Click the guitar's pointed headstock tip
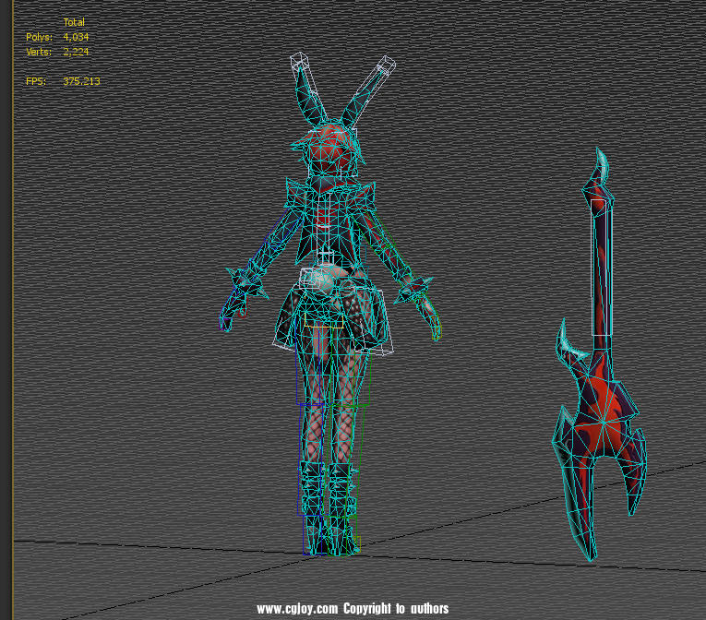 click(x=602, y=164)
